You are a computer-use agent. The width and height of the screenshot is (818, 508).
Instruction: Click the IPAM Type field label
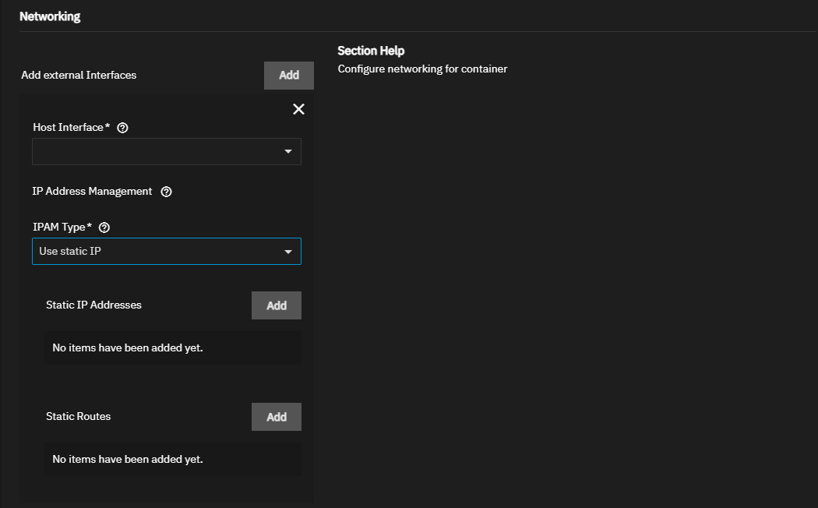point(62,227)
